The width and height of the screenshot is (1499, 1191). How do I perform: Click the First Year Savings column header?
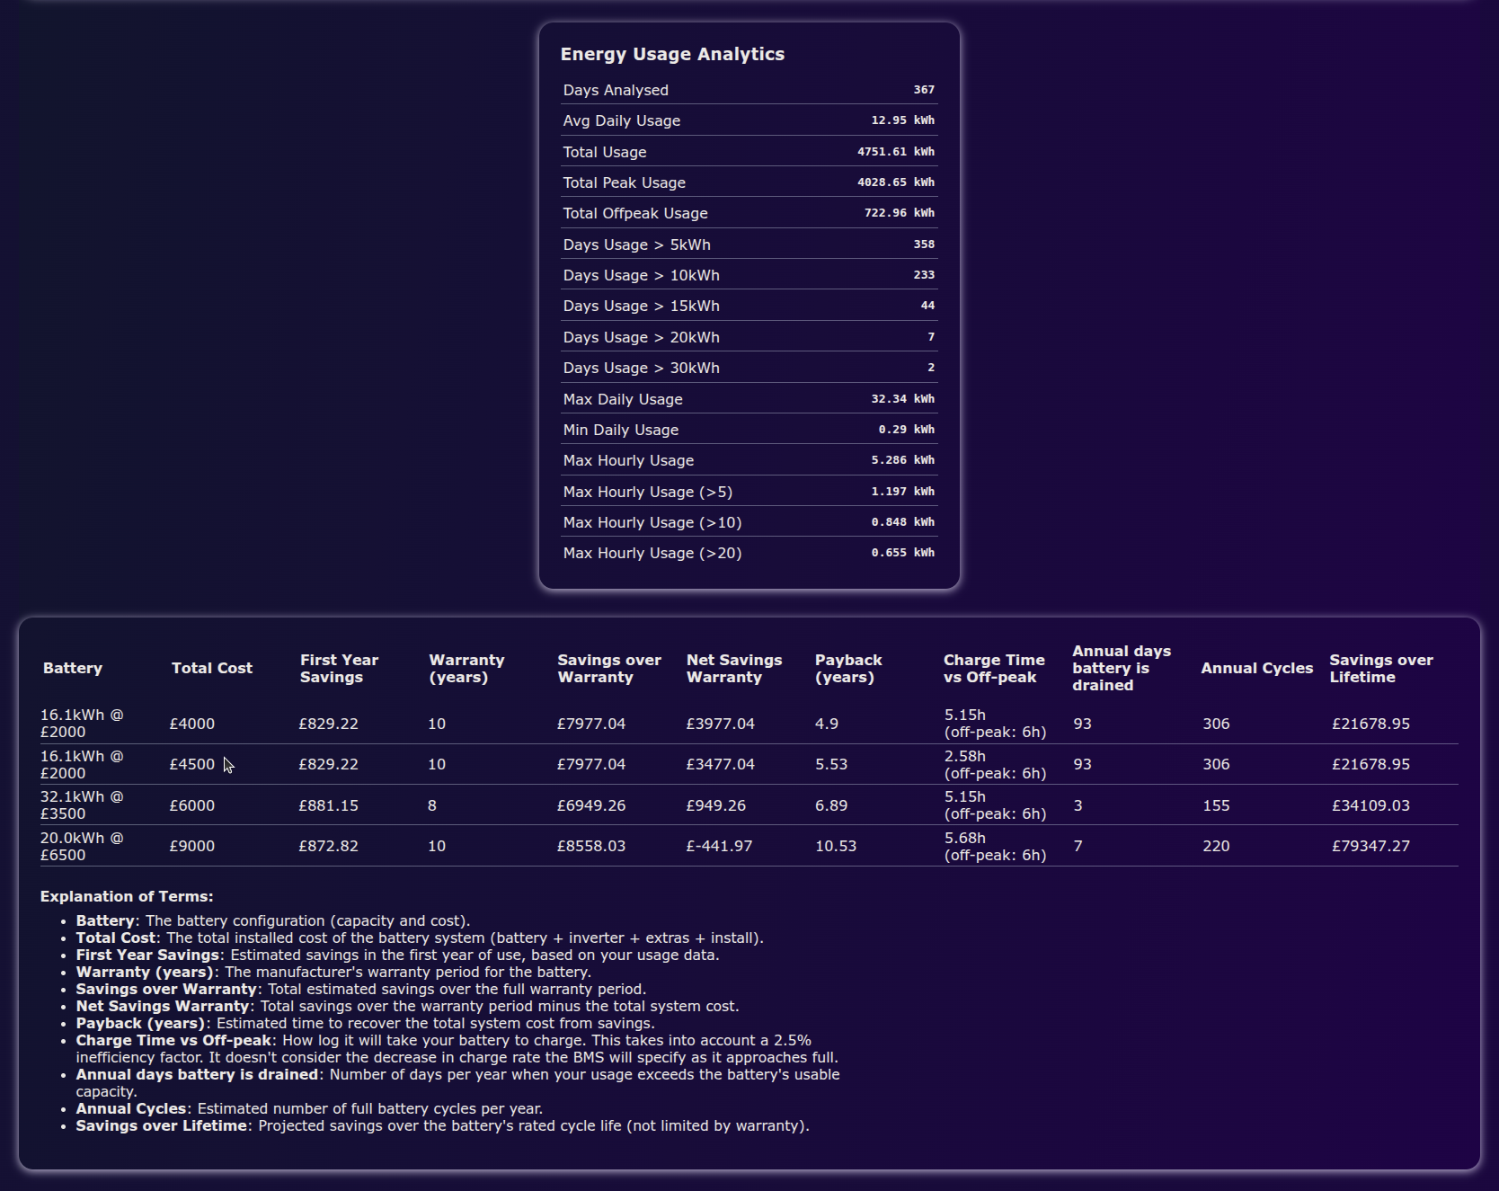(339, 669)
